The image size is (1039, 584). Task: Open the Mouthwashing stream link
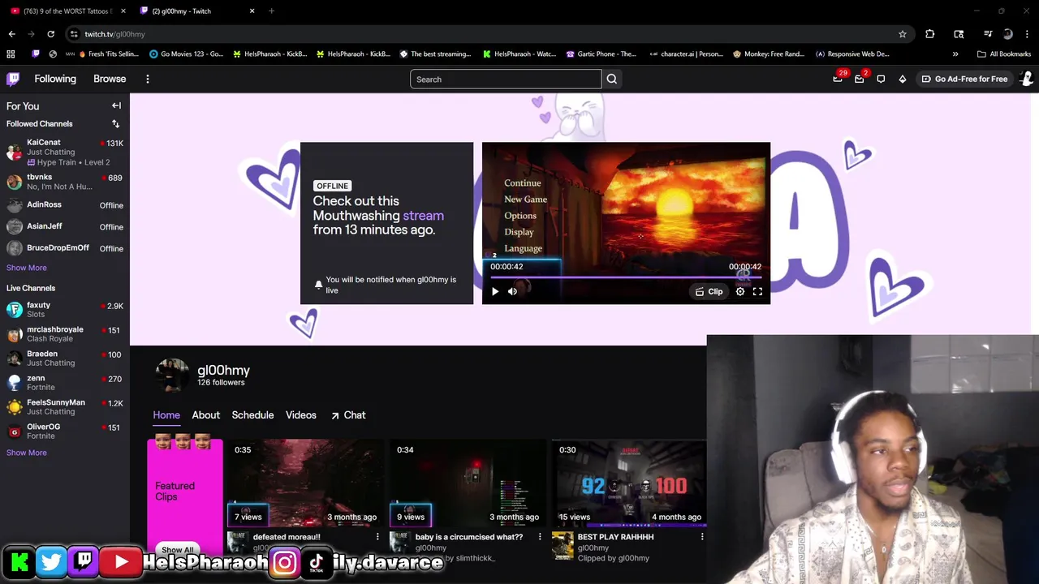pos(423,216)
